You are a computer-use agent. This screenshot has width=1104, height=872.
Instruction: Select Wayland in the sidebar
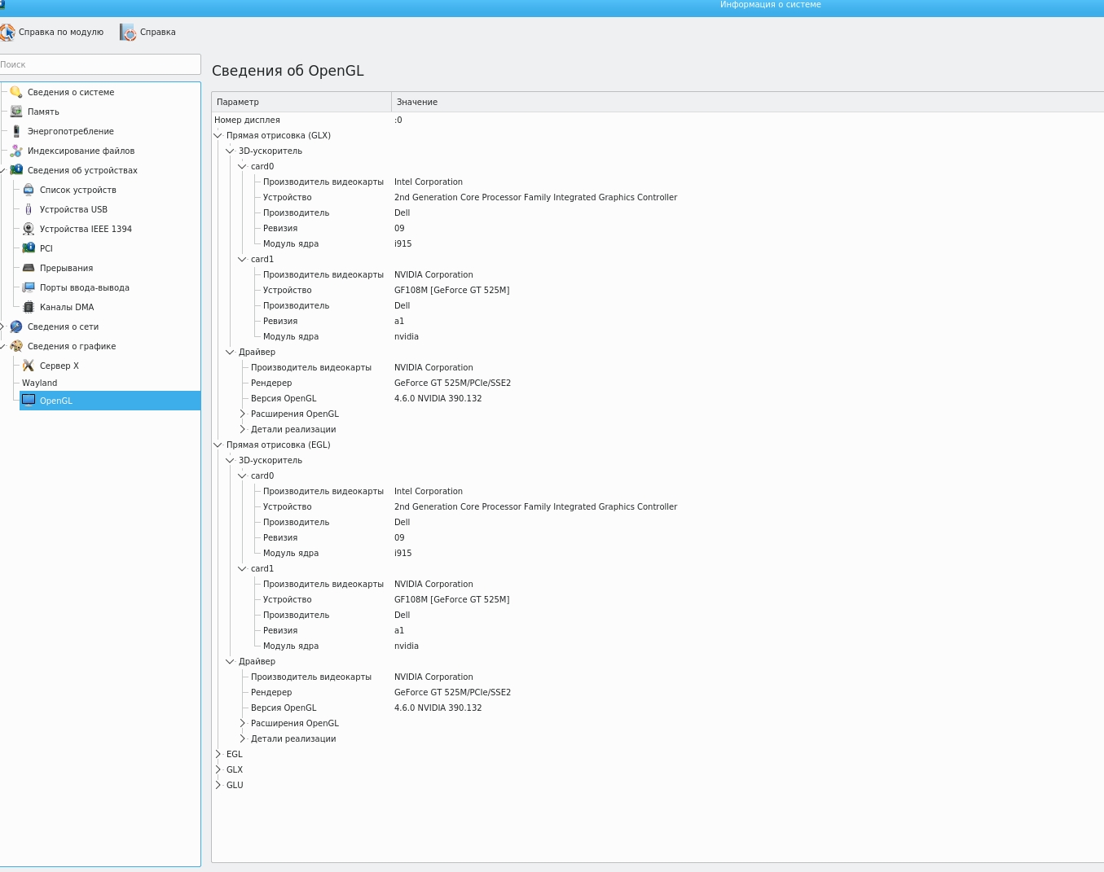point(40,383)
